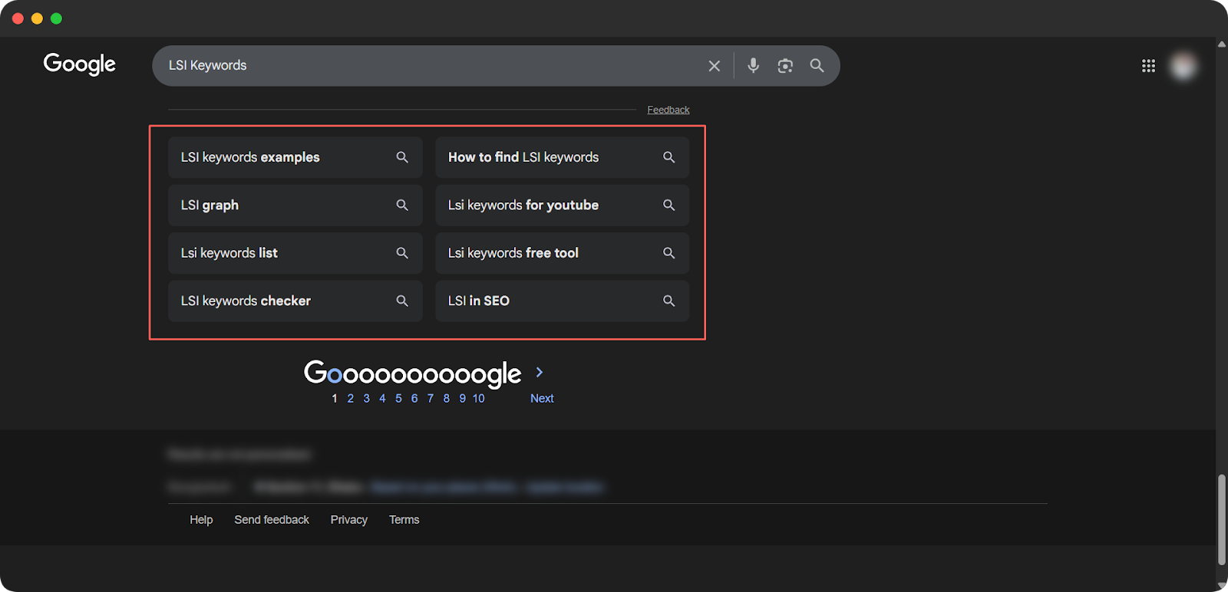This screenshot has width=1228, height=592.
Task: Open 'LSI keywords checker' related search
Action: point(295,301)
